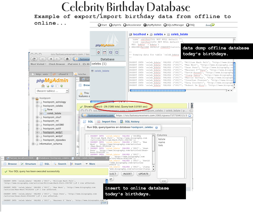Click the table icon beside celeb_bdate in sidebar

click(x=93, y=71)
